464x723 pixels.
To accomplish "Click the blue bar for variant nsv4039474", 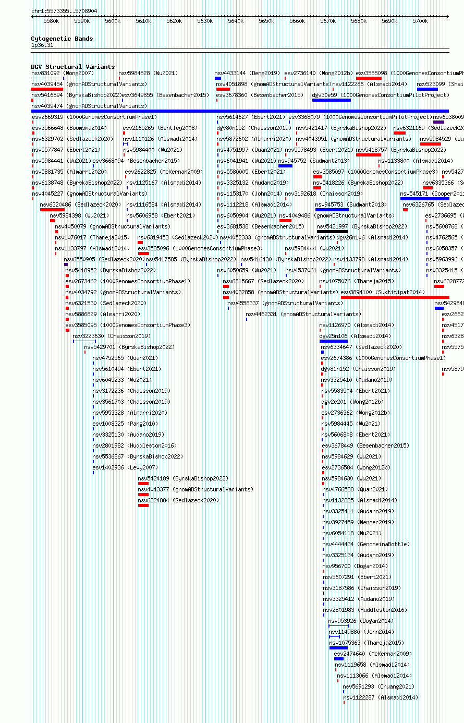I will 240,111.
